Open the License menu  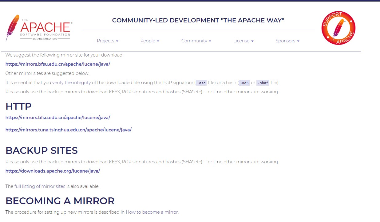point(243,41)
